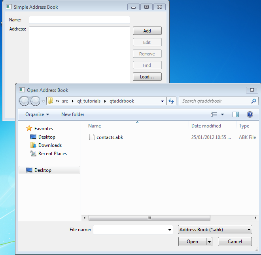Viewport: 261px width, 255px height.
Task: Close the Open Address Book dialog
Action: click(x=252, y=90)
